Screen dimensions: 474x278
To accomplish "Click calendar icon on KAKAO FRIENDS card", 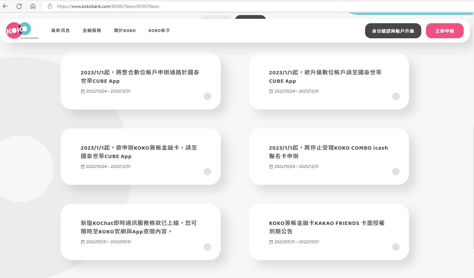I will click(271, 242).
